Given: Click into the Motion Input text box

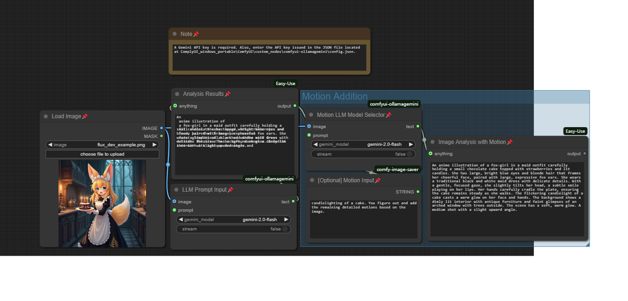Looking at the screenshot, I should [364, 219].
